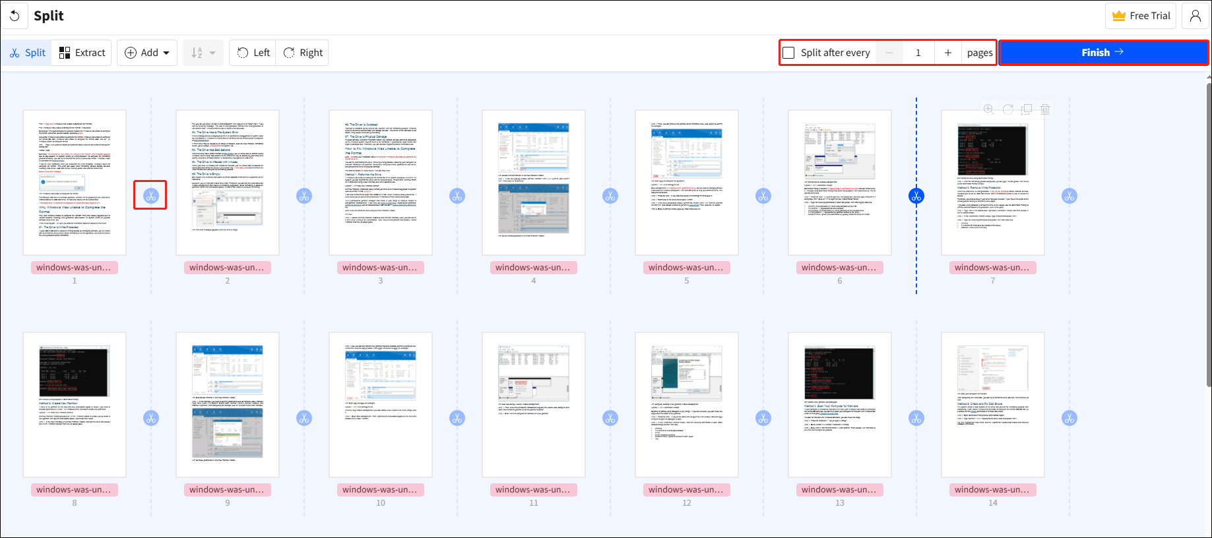Image resolution: width=1212 pixels, height=538 pixels.
Task: Select the page 13 thumbnail
Action: 840,405
